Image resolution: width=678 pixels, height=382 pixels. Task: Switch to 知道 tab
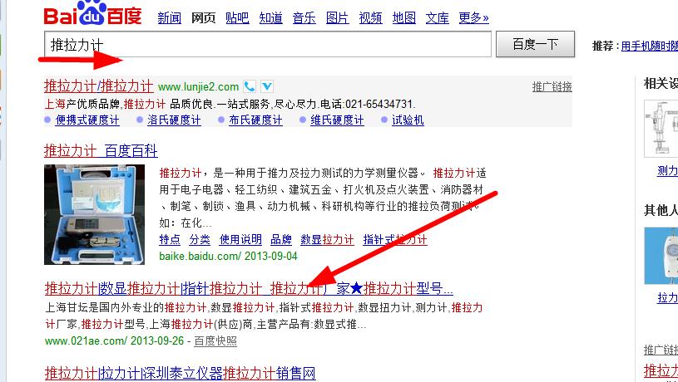coord(270,18)
